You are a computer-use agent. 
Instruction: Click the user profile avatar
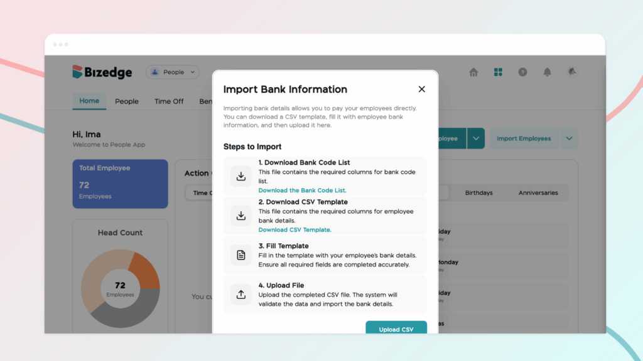click(571, 72)
